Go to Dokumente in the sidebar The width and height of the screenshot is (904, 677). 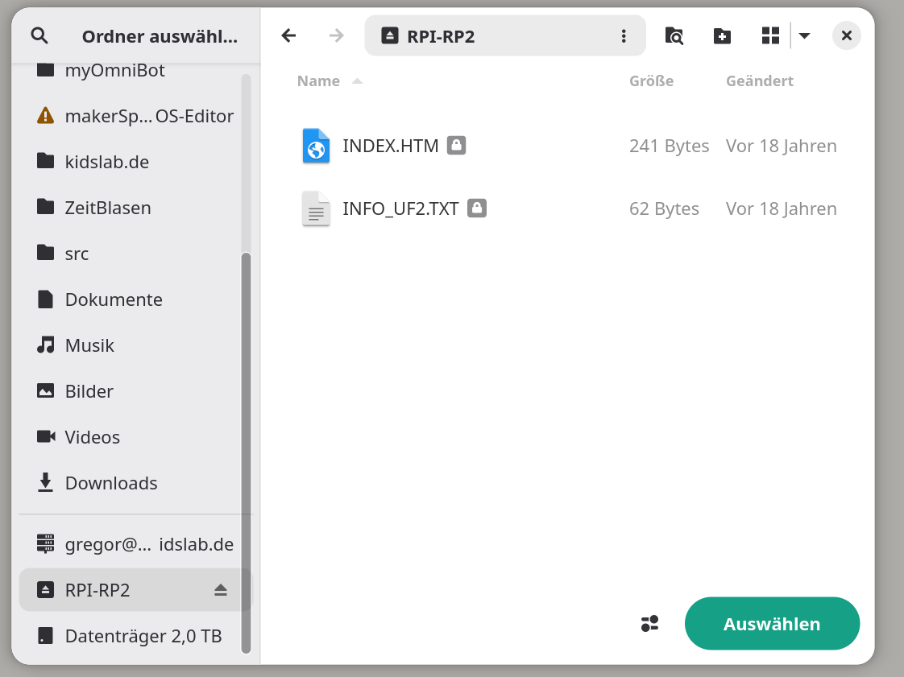coord(135,299)
